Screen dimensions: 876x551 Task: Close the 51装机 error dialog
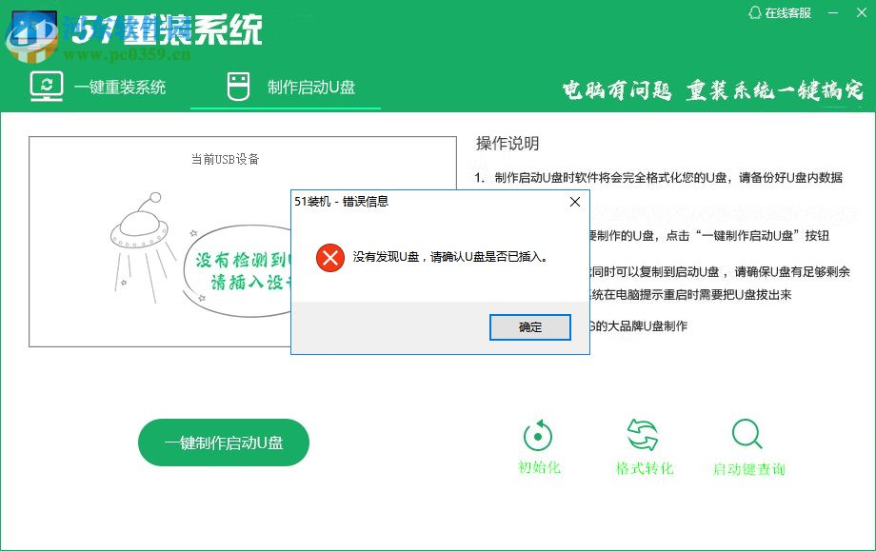(x=574, y=201)
